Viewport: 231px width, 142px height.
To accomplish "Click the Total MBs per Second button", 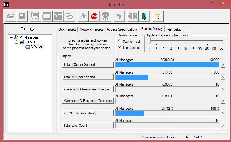I will point(88,77).
